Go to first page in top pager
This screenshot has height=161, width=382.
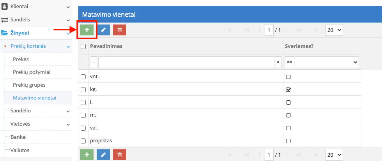click(229, 30)
